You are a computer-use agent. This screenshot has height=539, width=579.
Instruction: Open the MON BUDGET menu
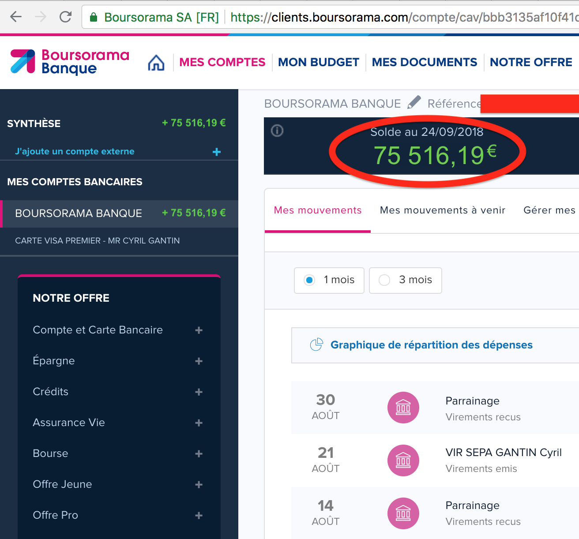point(319,62)
